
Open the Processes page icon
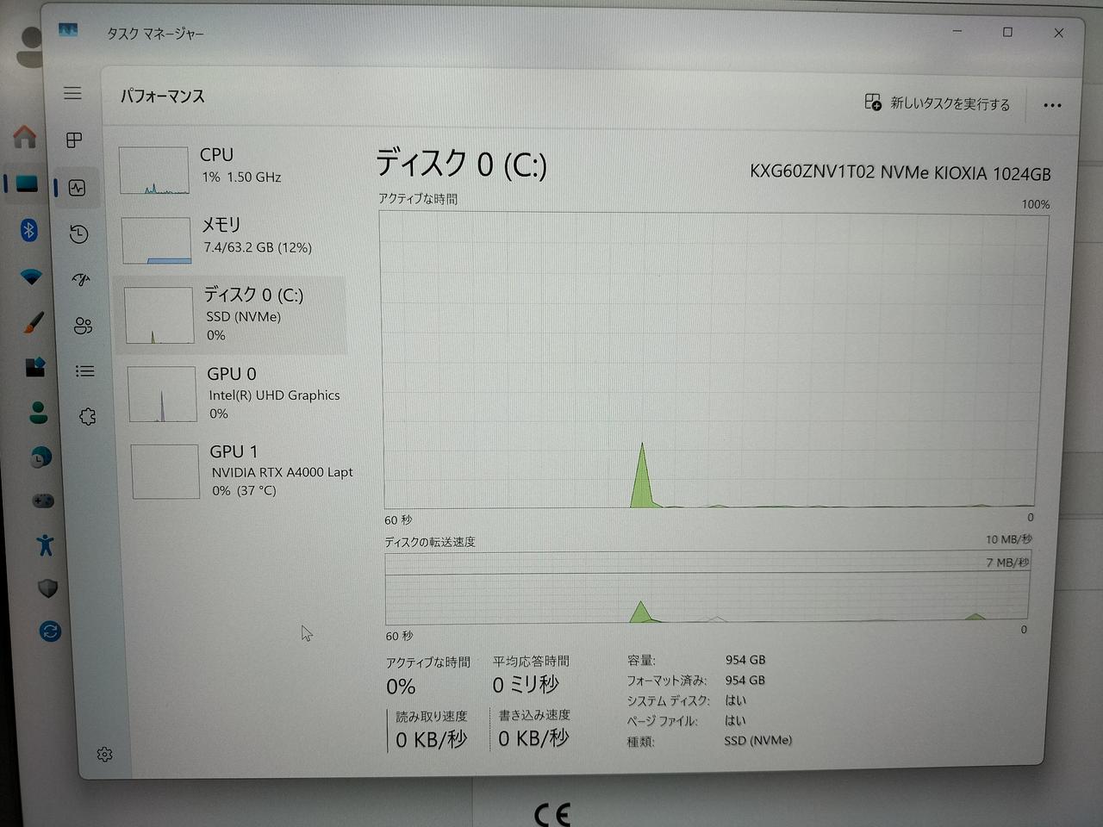pos(75,140)
